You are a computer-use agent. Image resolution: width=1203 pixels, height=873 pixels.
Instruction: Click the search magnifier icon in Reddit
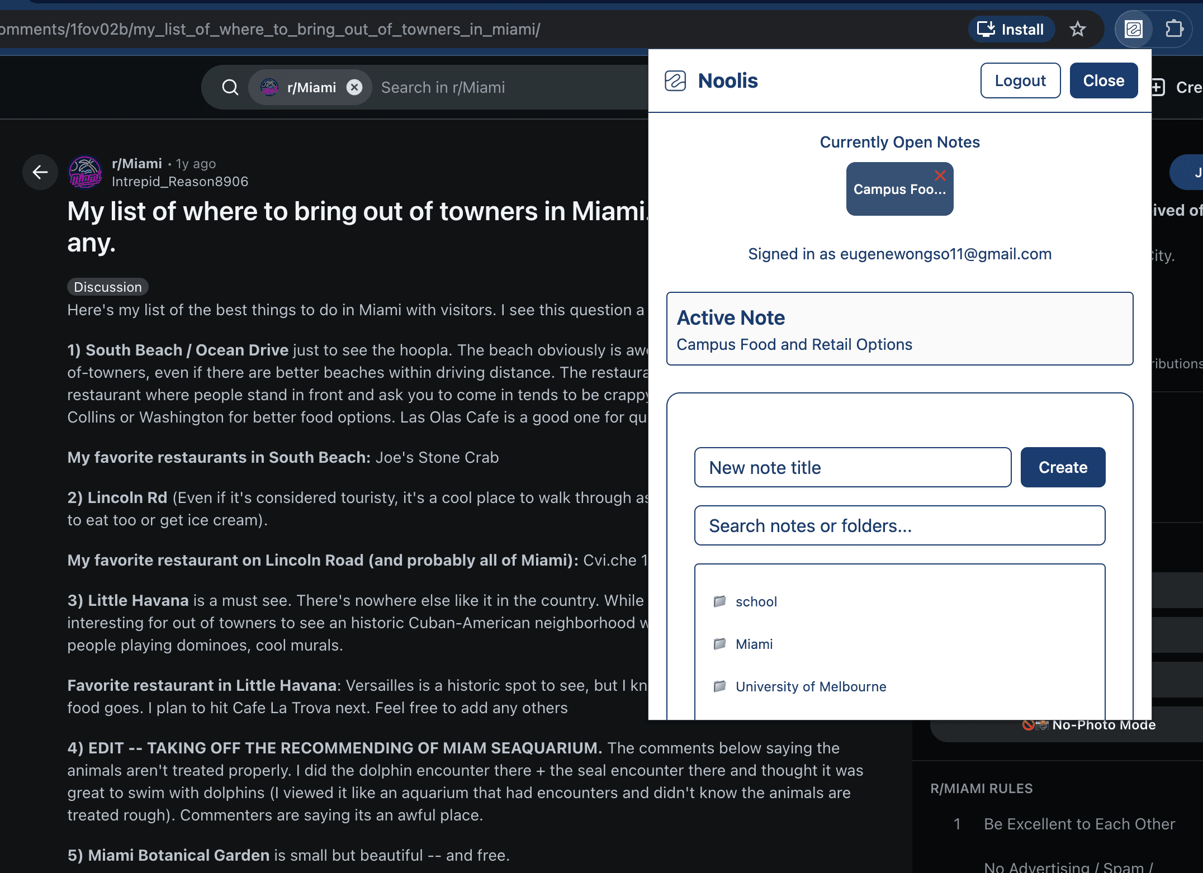pyautogui.click(x=230, y=87)
